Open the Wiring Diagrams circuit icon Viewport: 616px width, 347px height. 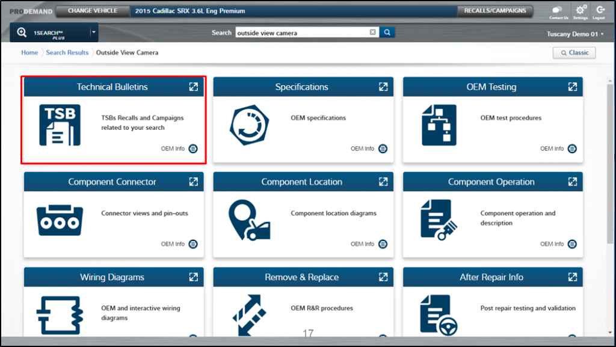pyautogui.click(x=60, y=314)
